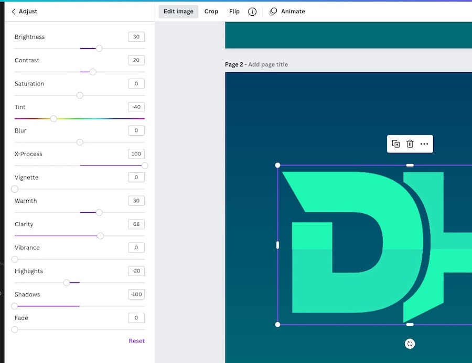Click the rotate handle below the image

[x=410, y=344]
